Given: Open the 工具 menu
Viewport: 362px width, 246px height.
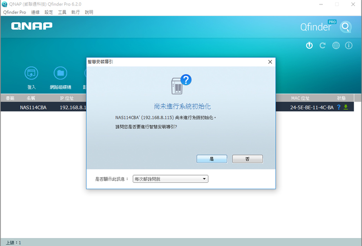Looking at the screenshot, I should [62, 12].
